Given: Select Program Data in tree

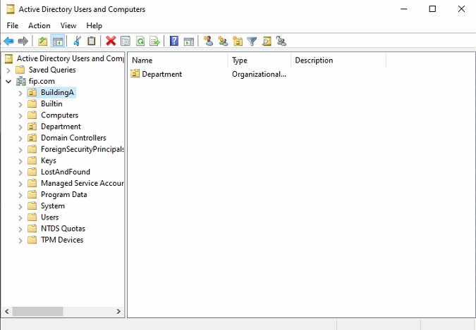Looking at the screenshot, I should pos(64,194).
